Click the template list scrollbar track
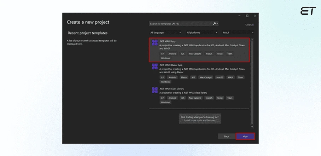The height and width of the screenshot is (156, 321). [x=252, y=83]
